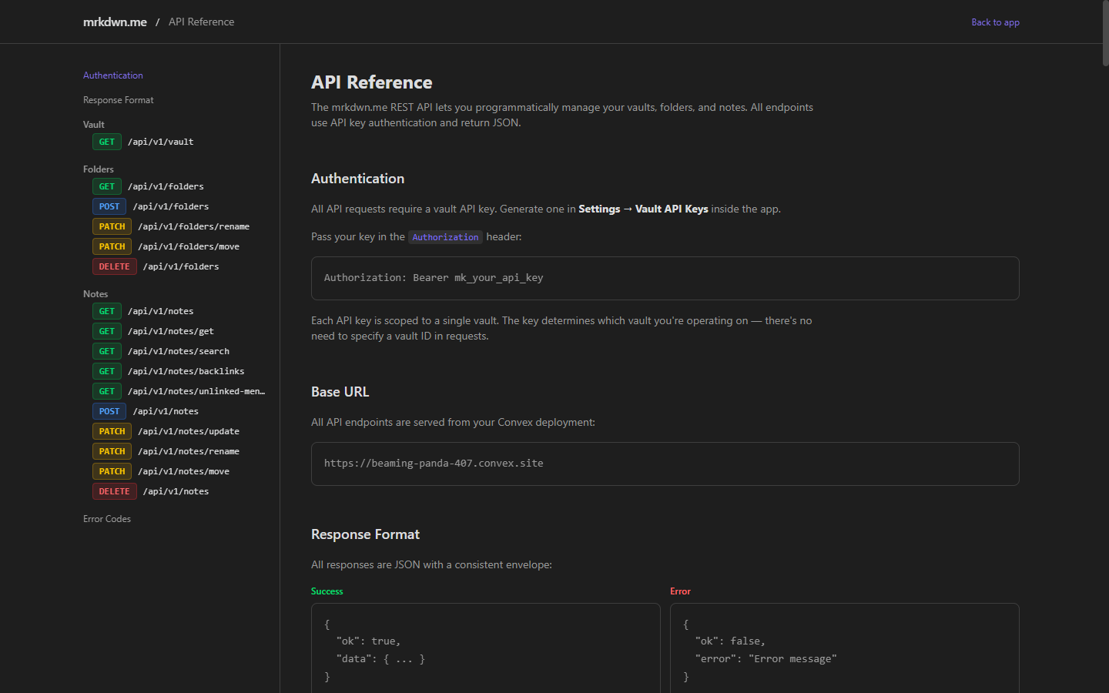Click the mrkdwn.me logo in the header

(x=114, y=22)
